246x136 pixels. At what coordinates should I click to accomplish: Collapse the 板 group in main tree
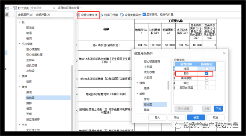click(x=20, y=22)
